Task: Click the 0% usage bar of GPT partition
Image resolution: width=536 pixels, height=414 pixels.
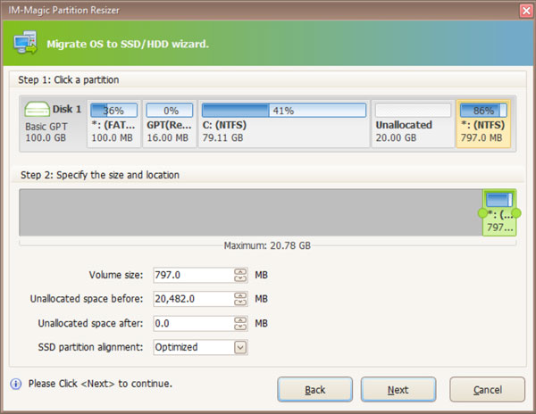Action: (170, 111)
